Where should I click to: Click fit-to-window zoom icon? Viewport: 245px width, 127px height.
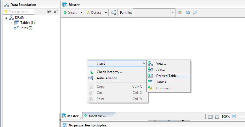tap(217, 116)
